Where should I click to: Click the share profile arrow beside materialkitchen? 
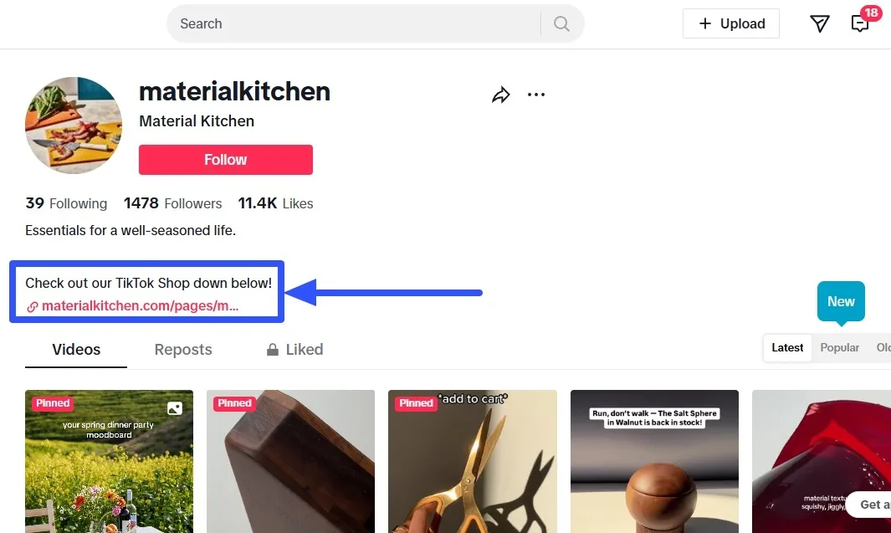pos(501,95)
